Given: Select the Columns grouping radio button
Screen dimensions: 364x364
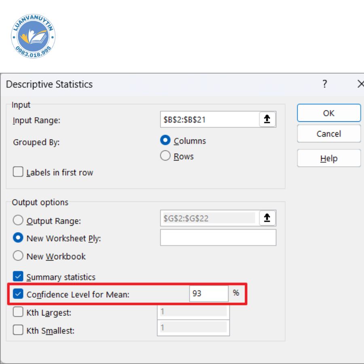Looking at the screenshot, I should [165, 140].
